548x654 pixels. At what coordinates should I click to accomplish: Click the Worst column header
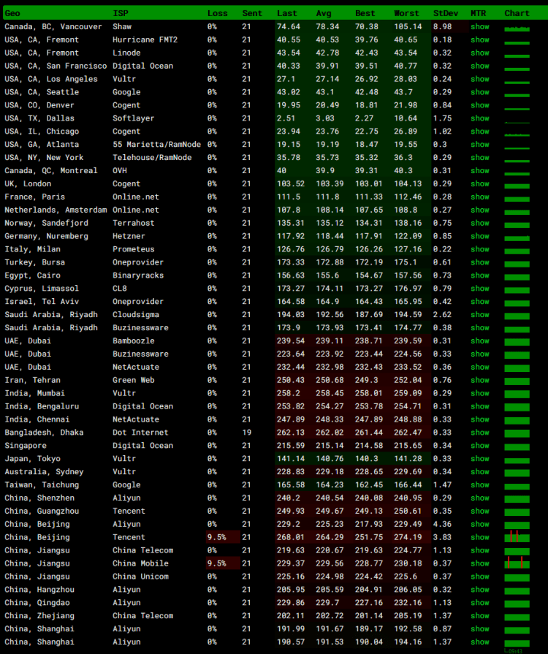[x=406, y=13]
